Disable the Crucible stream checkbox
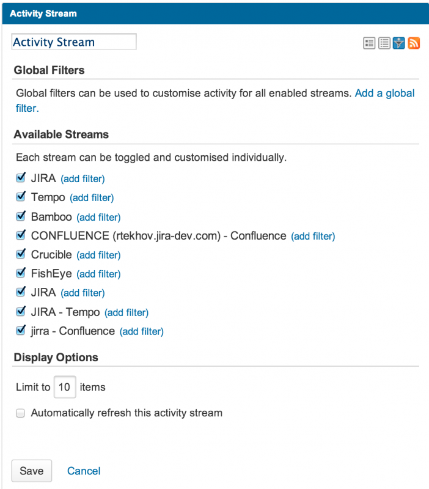429x489 pixels. 20,254
